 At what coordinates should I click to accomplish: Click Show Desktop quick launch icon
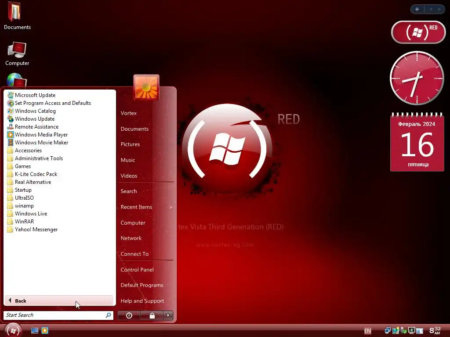point(35,331)
